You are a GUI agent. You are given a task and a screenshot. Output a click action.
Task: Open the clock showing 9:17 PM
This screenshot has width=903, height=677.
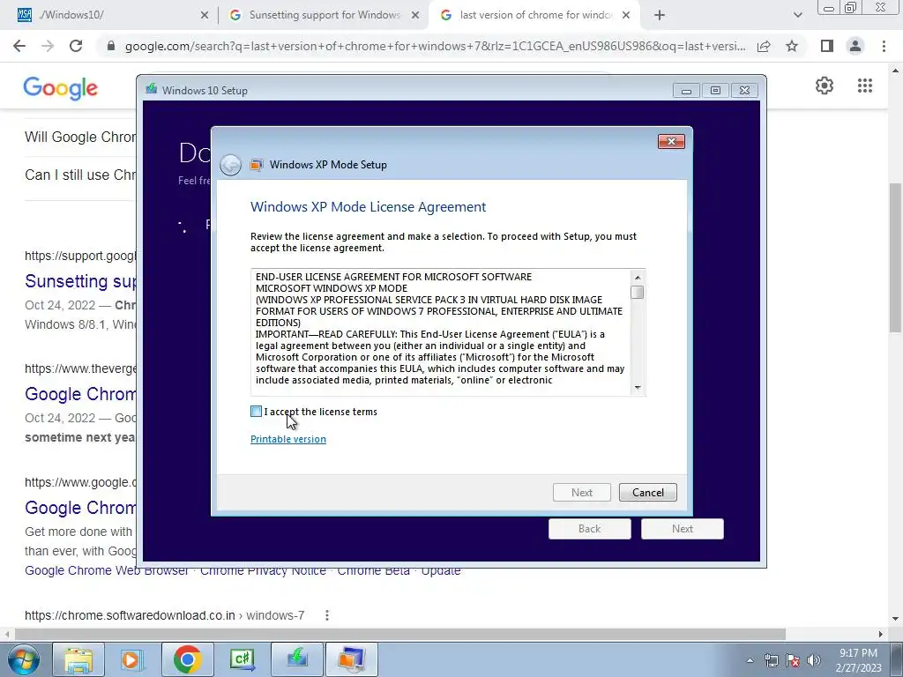coord(858,660)
